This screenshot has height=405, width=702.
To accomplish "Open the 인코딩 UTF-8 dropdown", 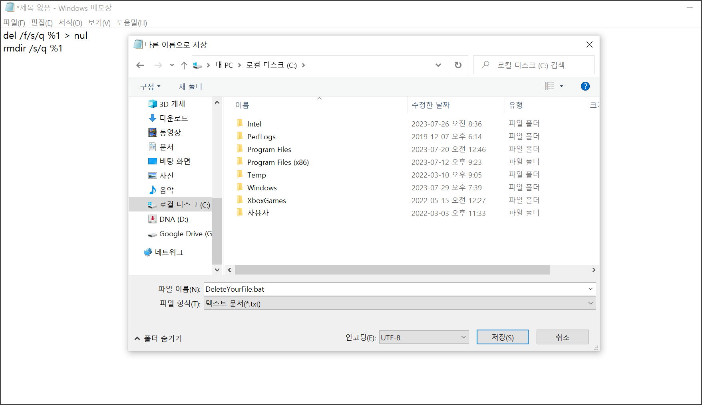I will click(424, 338).
